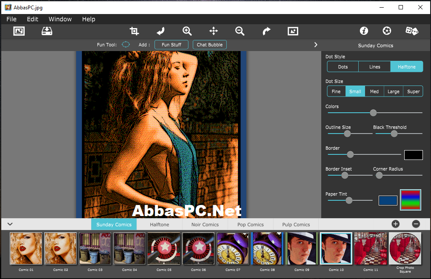Open the File menu
The height and width of the screenshot is (279, 431).
coord(11,19)
